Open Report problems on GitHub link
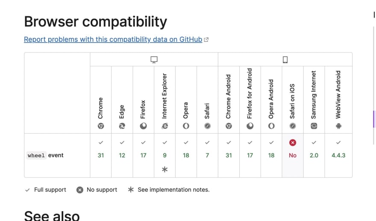376x221 pixels. tap(113, 40)
